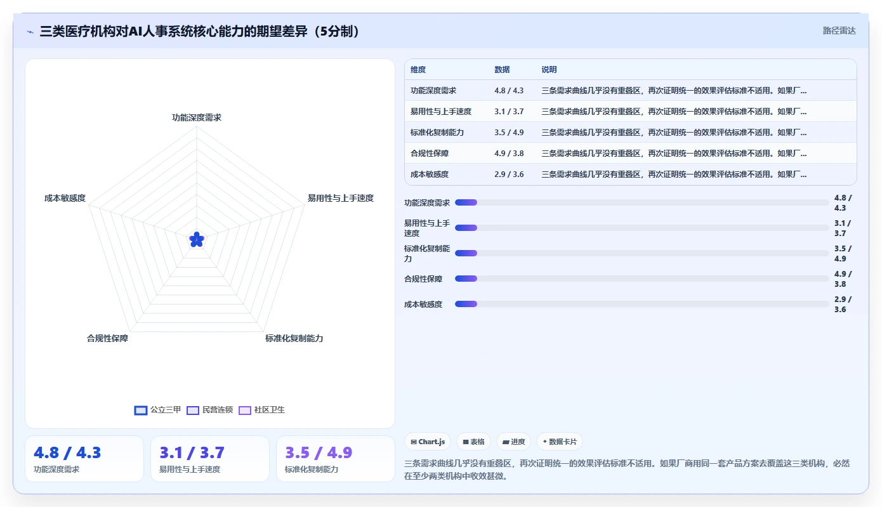Select the 功能深度需求 table row label

(433, 91)
